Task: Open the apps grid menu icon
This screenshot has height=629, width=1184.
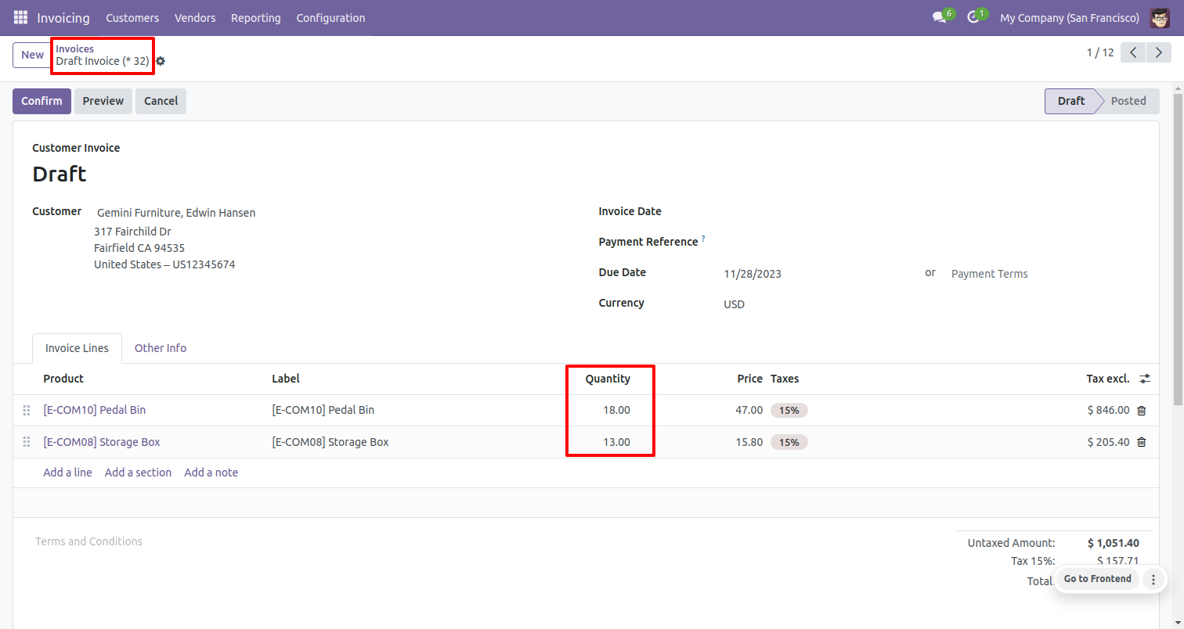Action: [x=20, y=17]
